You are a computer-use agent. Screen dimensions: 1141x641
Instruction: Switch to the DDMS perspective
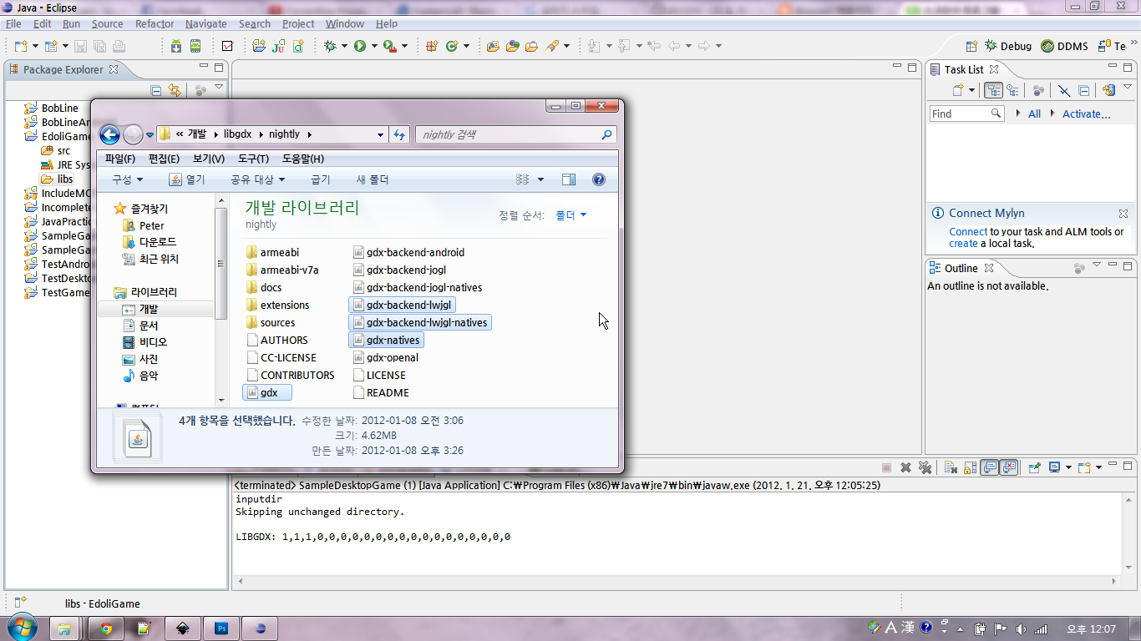click(x=1064, y=46)
